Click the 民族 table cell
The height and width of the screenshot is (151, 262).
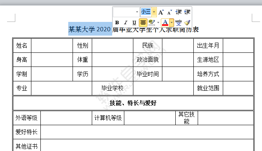[x=147, y=45]
